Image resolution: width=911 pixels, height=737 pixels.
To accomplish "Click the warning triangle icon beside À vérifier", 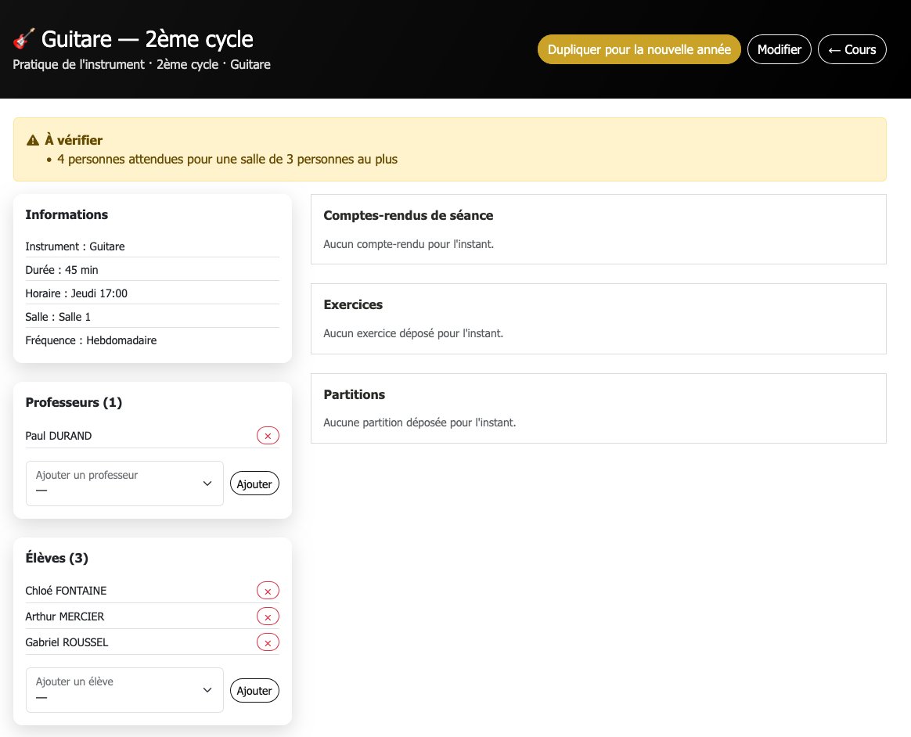I will [x=33, y=140].
